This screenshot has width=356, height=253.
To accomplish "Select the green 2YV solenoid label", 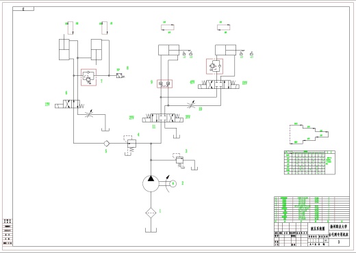I will pyautogui.click(x=131, y=118).
